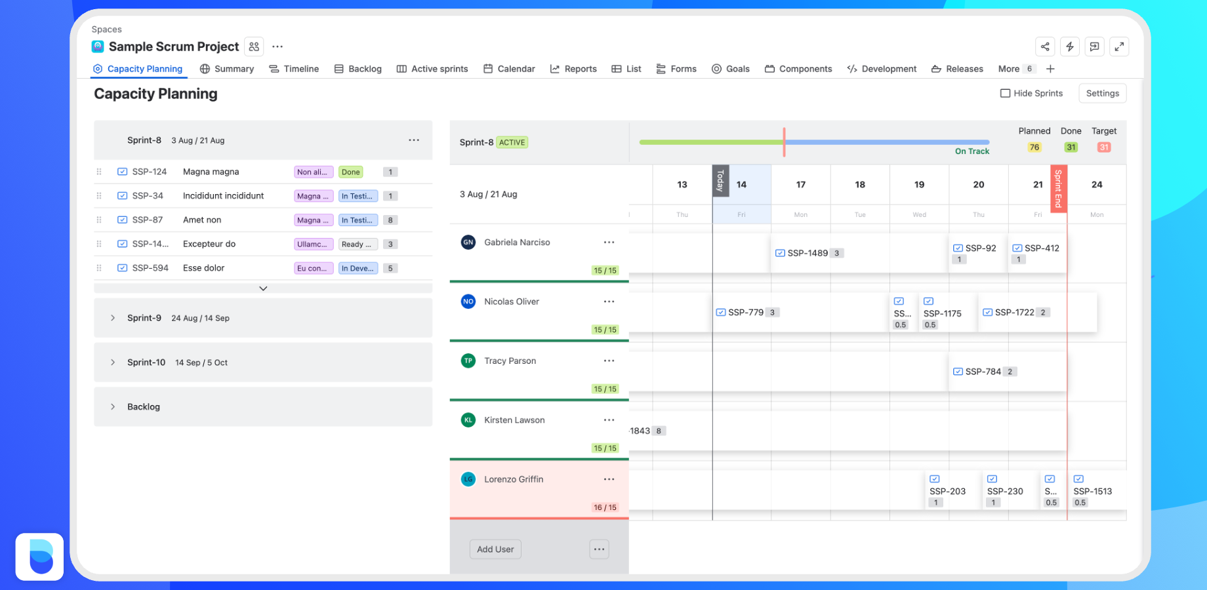Expand the Sprint-10 section
The width and height of the screenshot is (1207, 590).
[113, 363]
